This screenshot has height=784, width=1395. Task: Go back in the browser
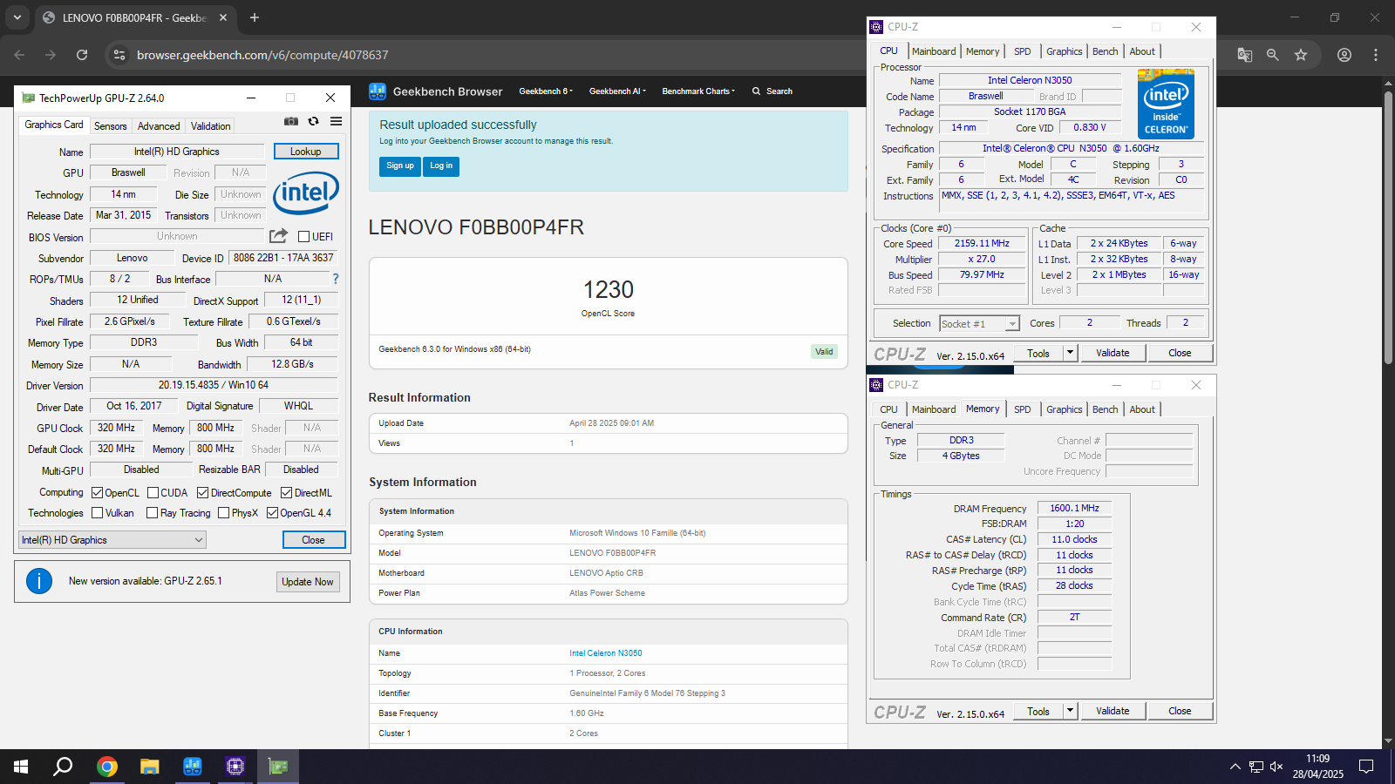tap(19, 55)
